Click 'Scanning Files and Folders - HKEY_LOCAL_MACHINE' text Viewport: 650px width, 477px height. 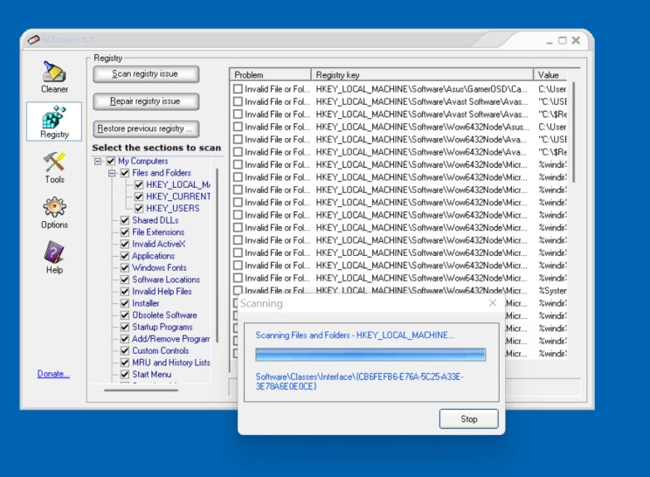355,335
